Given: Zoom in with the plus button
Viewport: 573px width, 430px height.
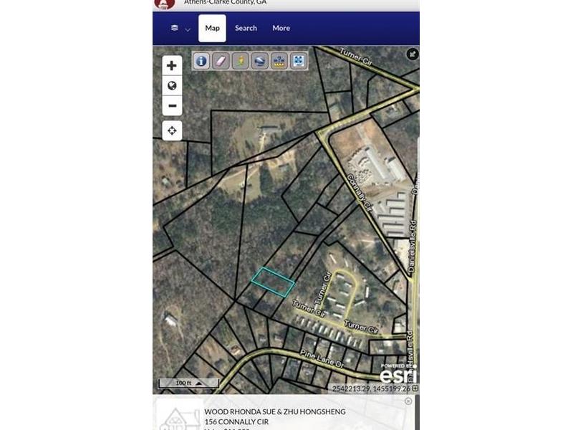Looking at the screenshot, I should tap(172, 66).
